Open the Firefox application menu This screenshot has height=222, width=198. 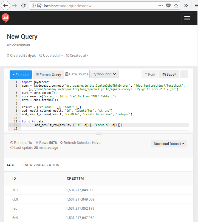click(x=196, y=6)
